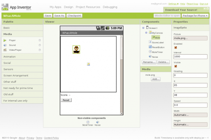Click the Screen1 phone icon in components
Image resolution: width=211 pixels, height=140 pixels.
coord(147,27)
